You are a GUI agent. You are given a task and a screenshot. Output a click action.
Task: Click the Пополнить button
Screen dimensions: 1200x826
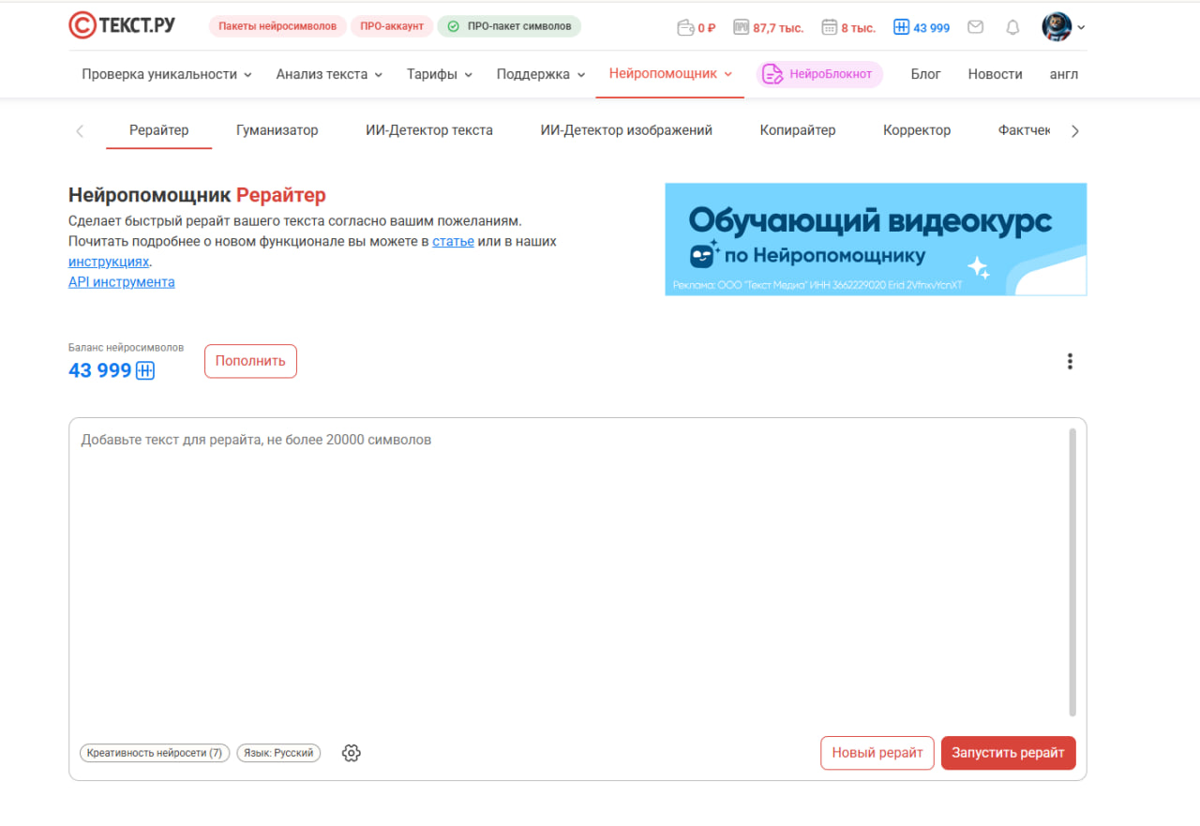250,361
